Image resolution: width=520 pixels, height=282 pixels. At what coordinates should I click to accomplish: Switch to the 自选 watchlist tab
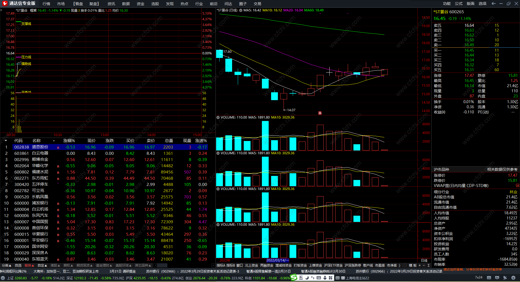[x=18, y=265]
